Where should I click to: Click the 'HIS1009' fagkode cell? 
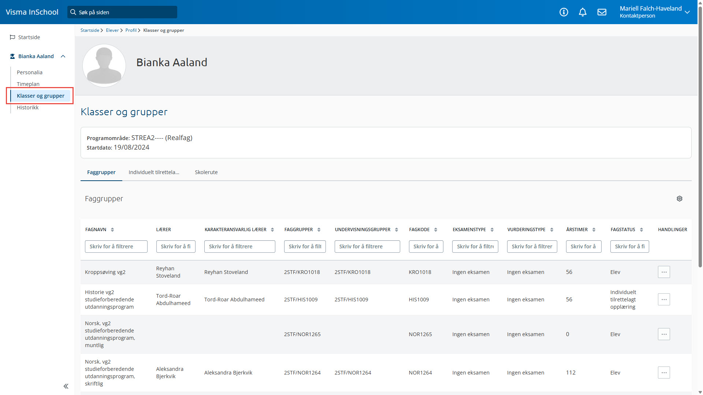click(x=419, y=300)
